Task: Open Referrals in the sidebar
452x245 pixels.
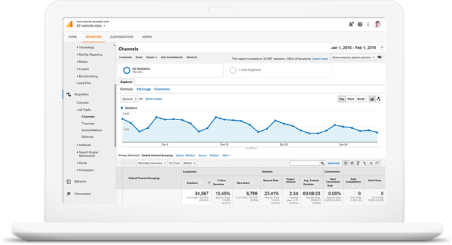Action: tap(87, 137)
